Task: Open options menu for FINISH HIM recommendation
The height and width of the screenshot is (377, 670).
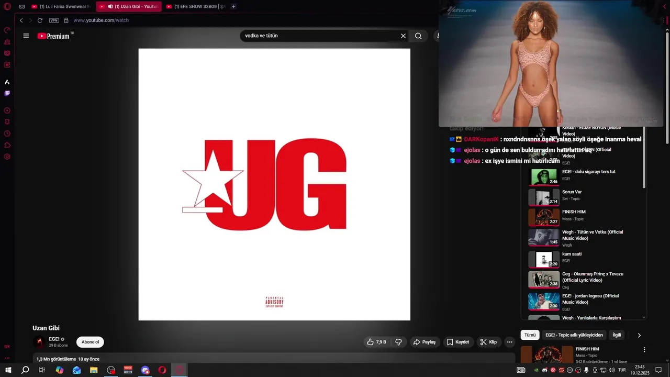Action: [644, 350]
